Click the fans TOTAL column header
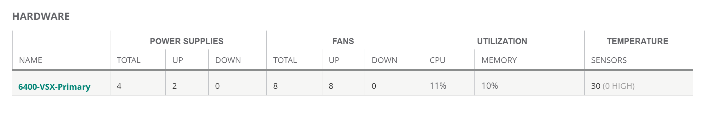The height and width of the screenshot is (114, 705). click(x=285, y=60)
